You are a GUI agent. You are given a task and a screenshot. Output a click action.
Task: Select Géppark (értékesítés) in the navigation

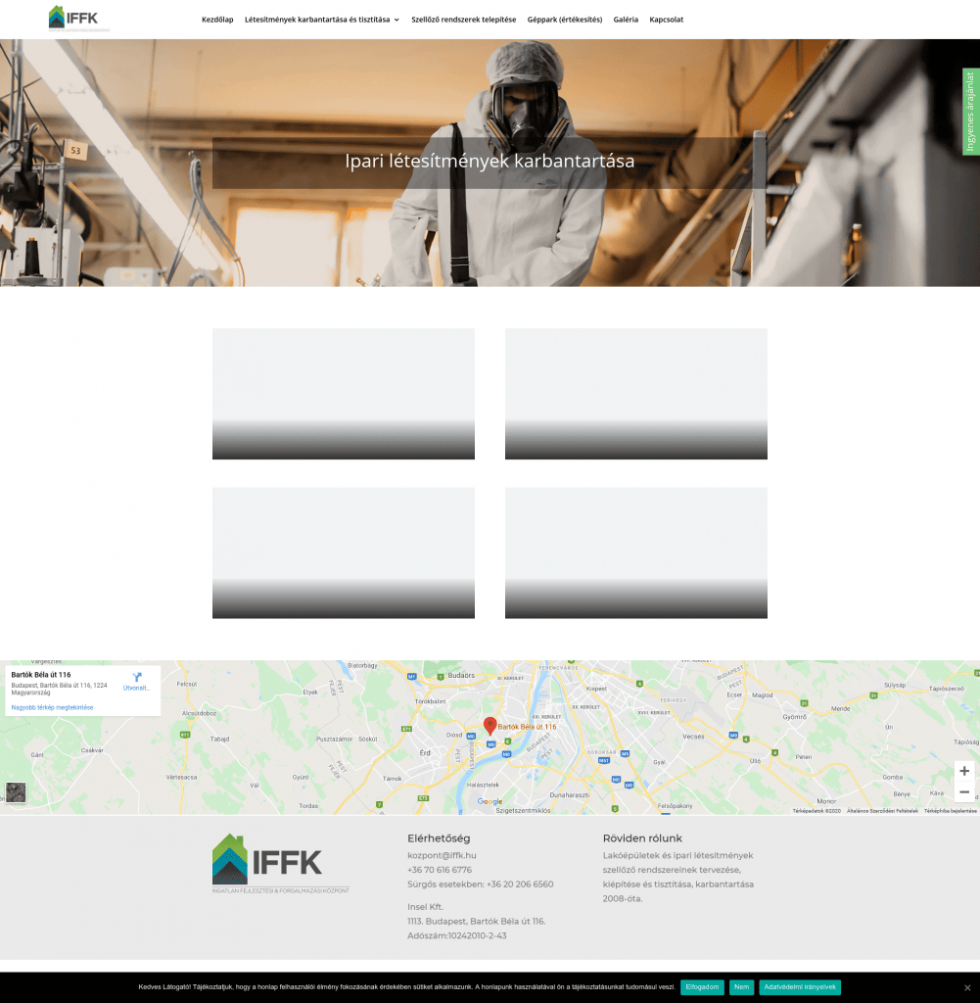[x=565, y=19]
